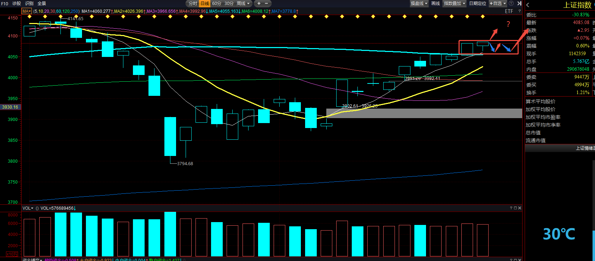The width and height of the screenshot is (595, 261).
Task: Click the zoom-in plus button on chart toolbar
Action: [x=259, y=4]
